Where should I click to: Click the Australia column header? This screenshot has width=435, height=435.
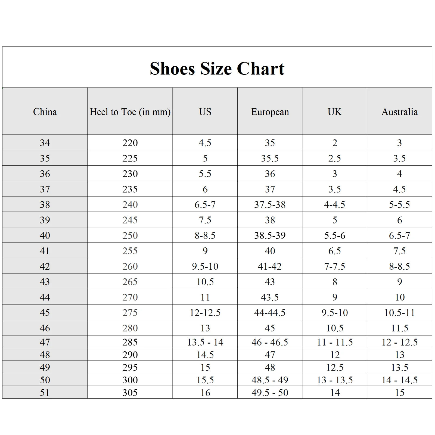[x=399, y=112]
